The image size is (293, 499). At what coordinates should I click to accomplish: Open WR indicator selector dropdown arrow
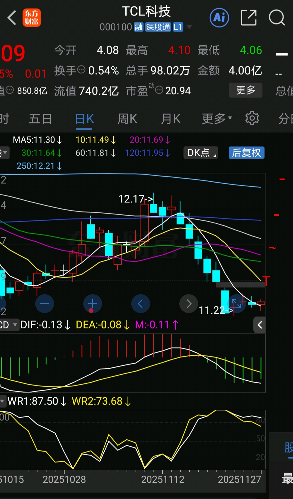(2, 401)
